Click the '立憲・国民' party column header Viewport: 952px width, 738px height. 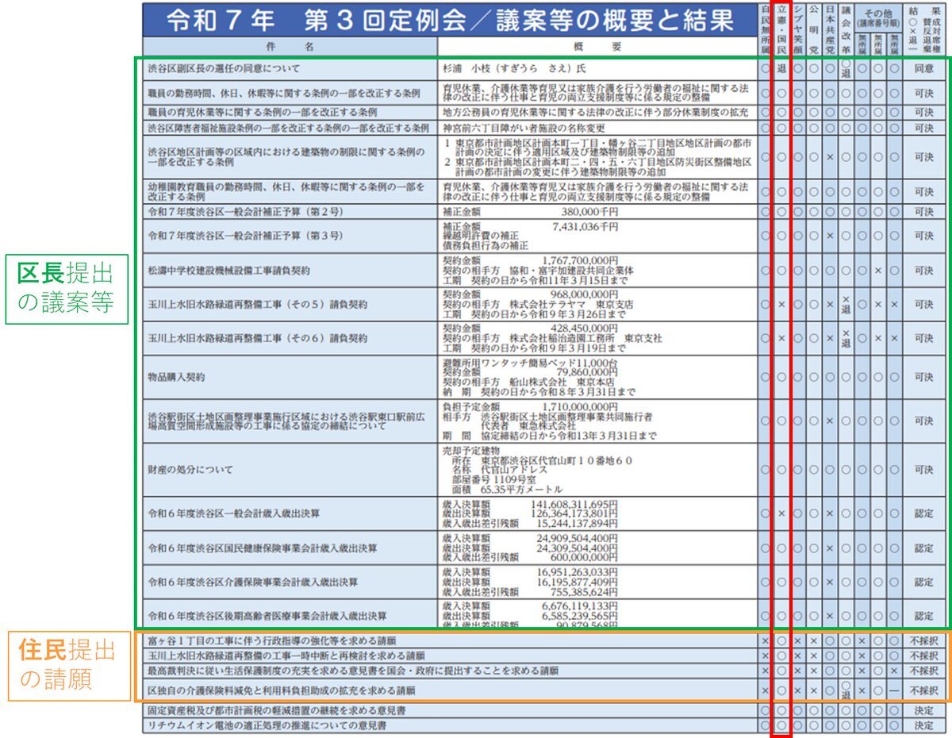[781, 29]
